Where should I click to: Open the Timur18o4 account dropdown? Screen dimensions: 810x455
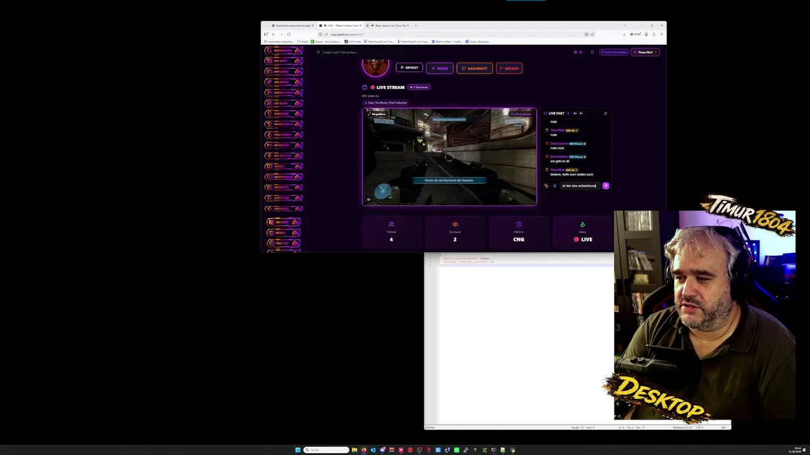pos(645,52)
